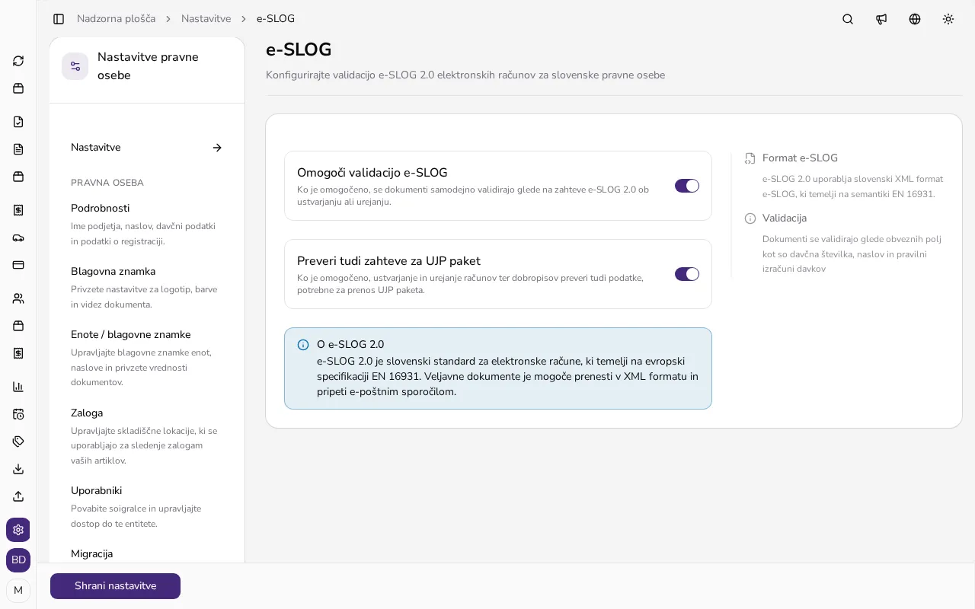Expand Nastavitve using the arrow
The image size is (975, 609).
tap(217, 148)
